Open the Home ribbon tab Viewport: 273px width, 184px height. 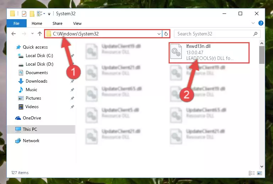click(x=37, y=23)
